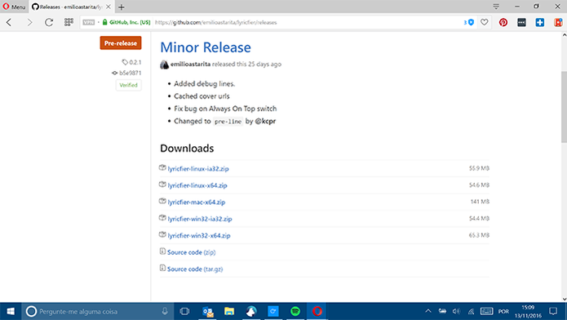Screen dimensions: 567x320
Task: Click the orange Pre-release label
Action: pyautogui.click(x=121, y=43)
